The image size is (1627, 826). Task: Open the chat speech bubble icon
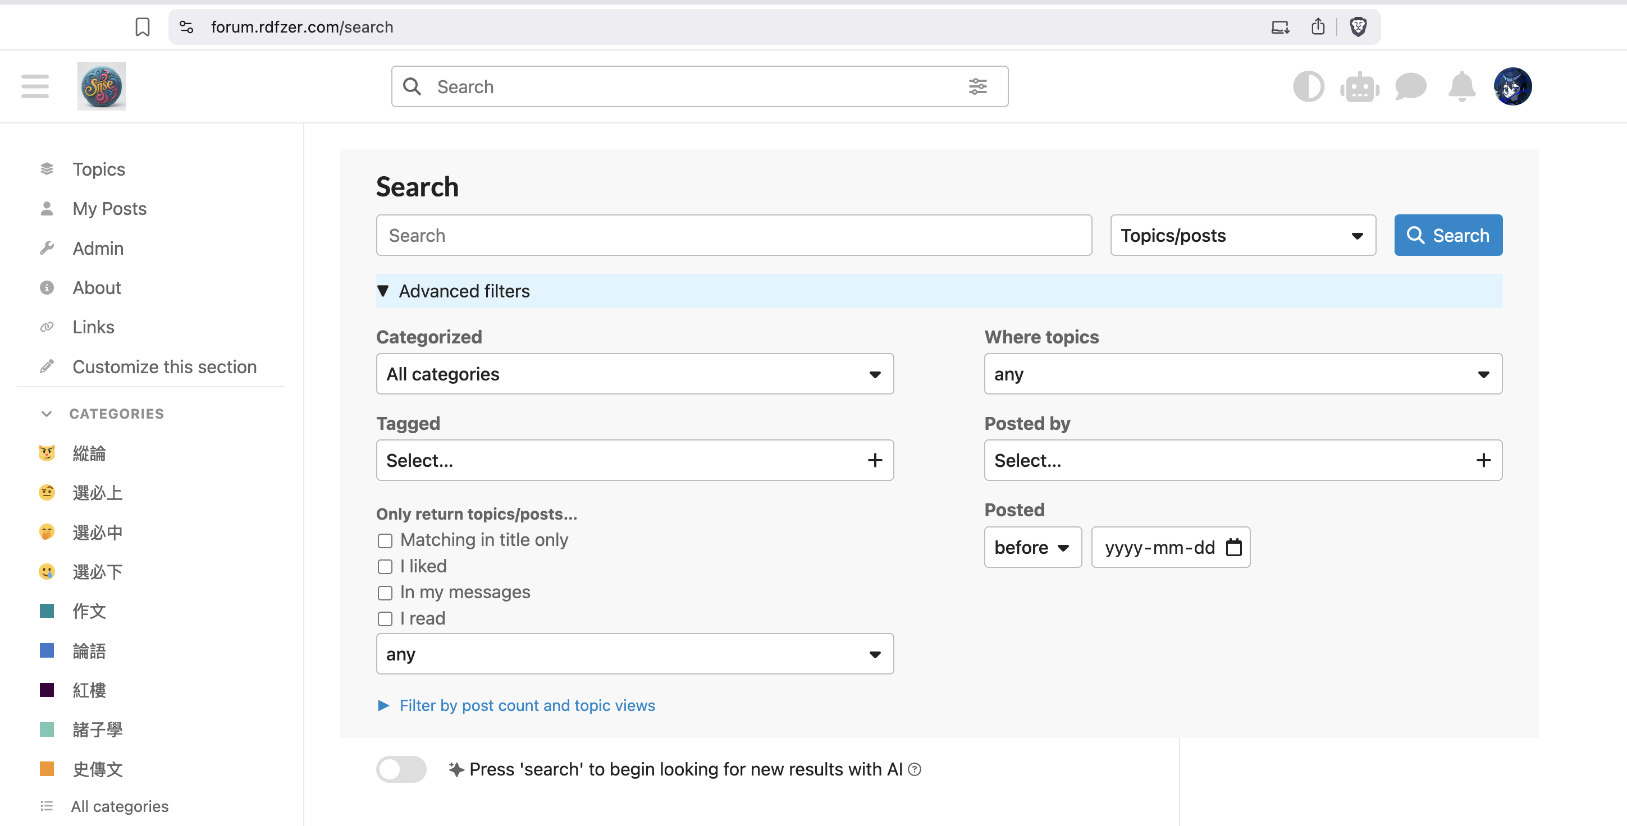click(x=1410, y=86)
